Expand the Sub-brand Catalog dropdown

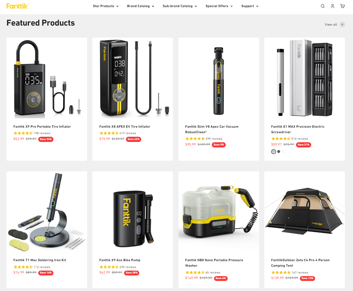click(180, 6)
